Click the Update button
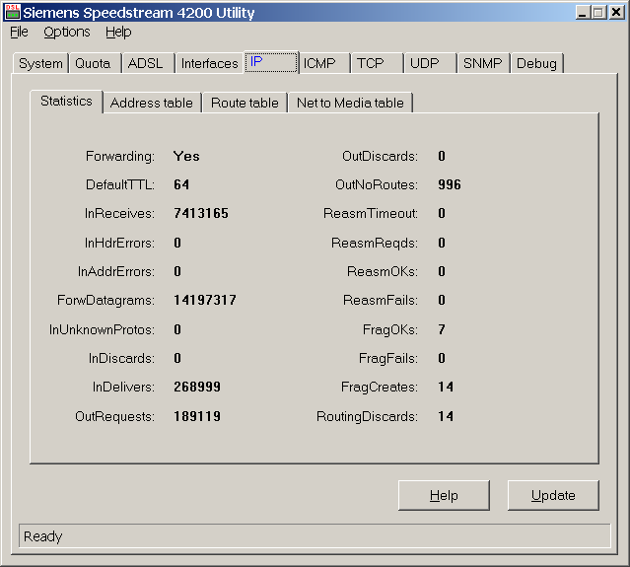The width and height of the screenshot is (630, 567). [553, 495]
